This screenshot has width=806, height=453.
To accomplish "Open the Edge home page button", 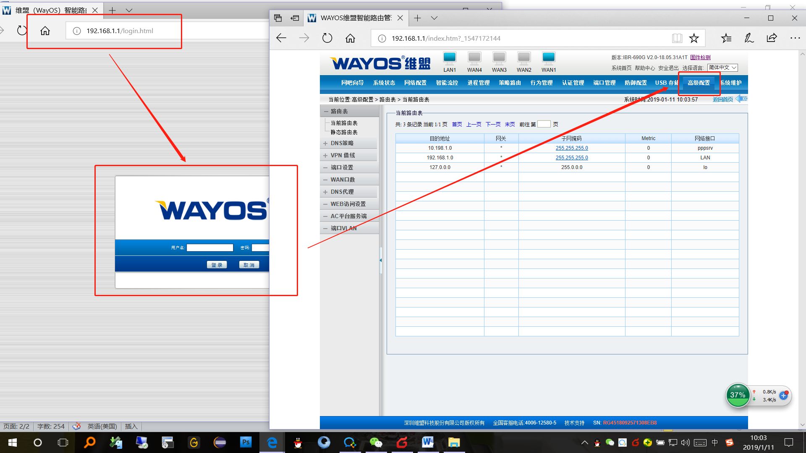I will (350, 38).
